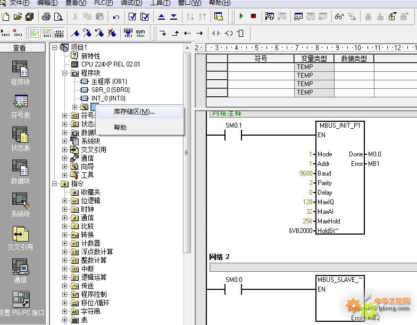Select the 网络 2 title label
417x325 pixels.
[219, 256]
